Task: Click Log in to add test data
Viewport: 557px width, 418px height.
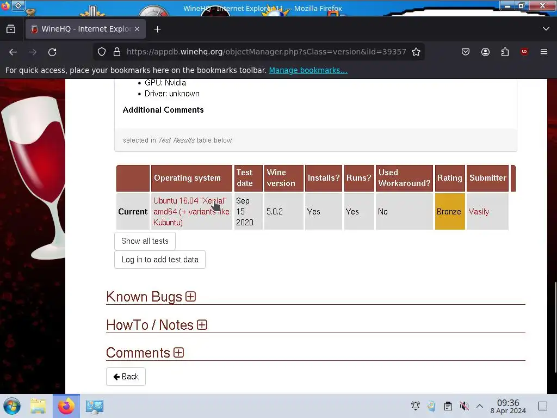Action: tap(160, 260)
